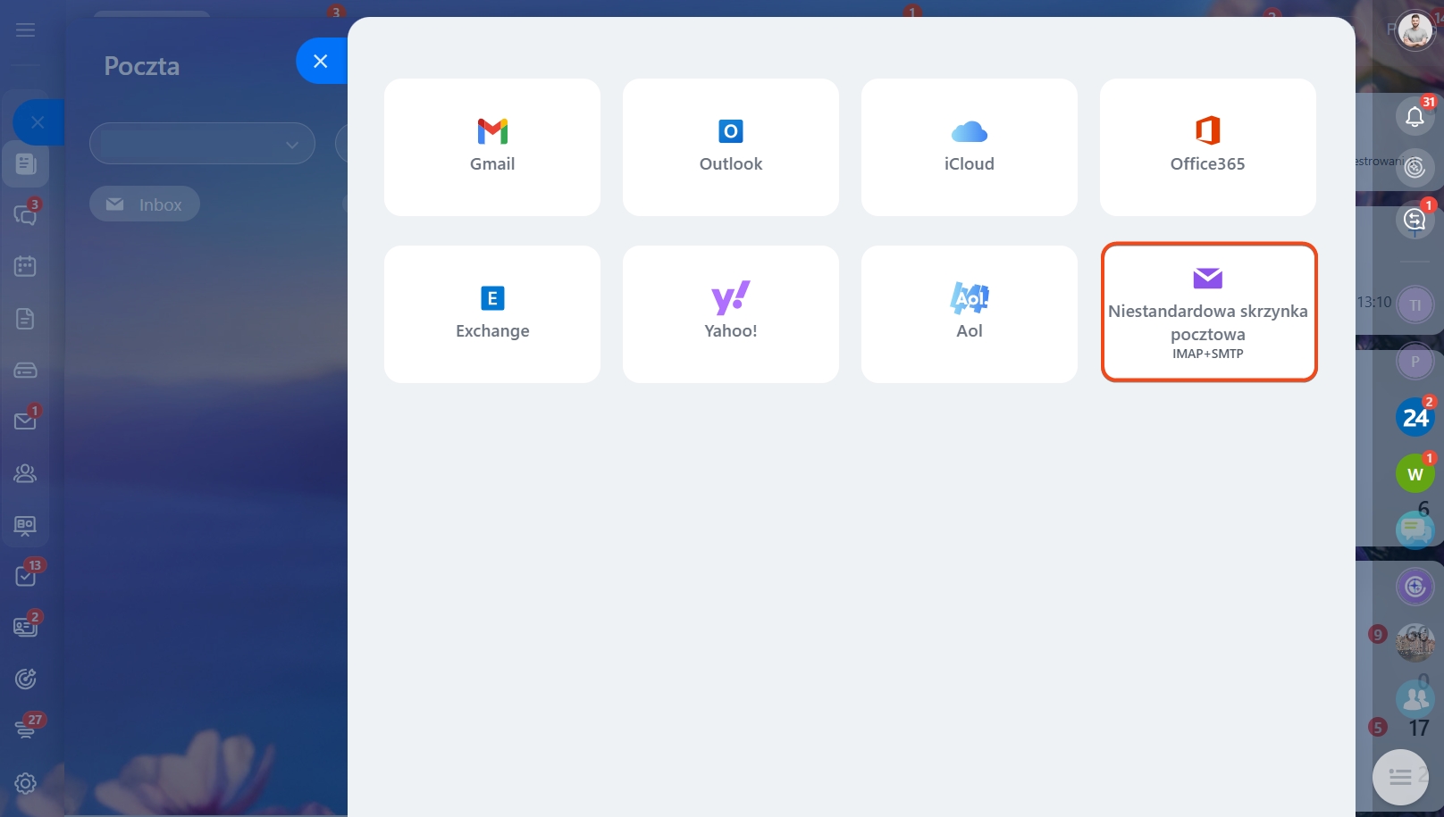Screen dimensions: 1444x817
Task: Select Outlook mail provider
Action: (731, 147)
